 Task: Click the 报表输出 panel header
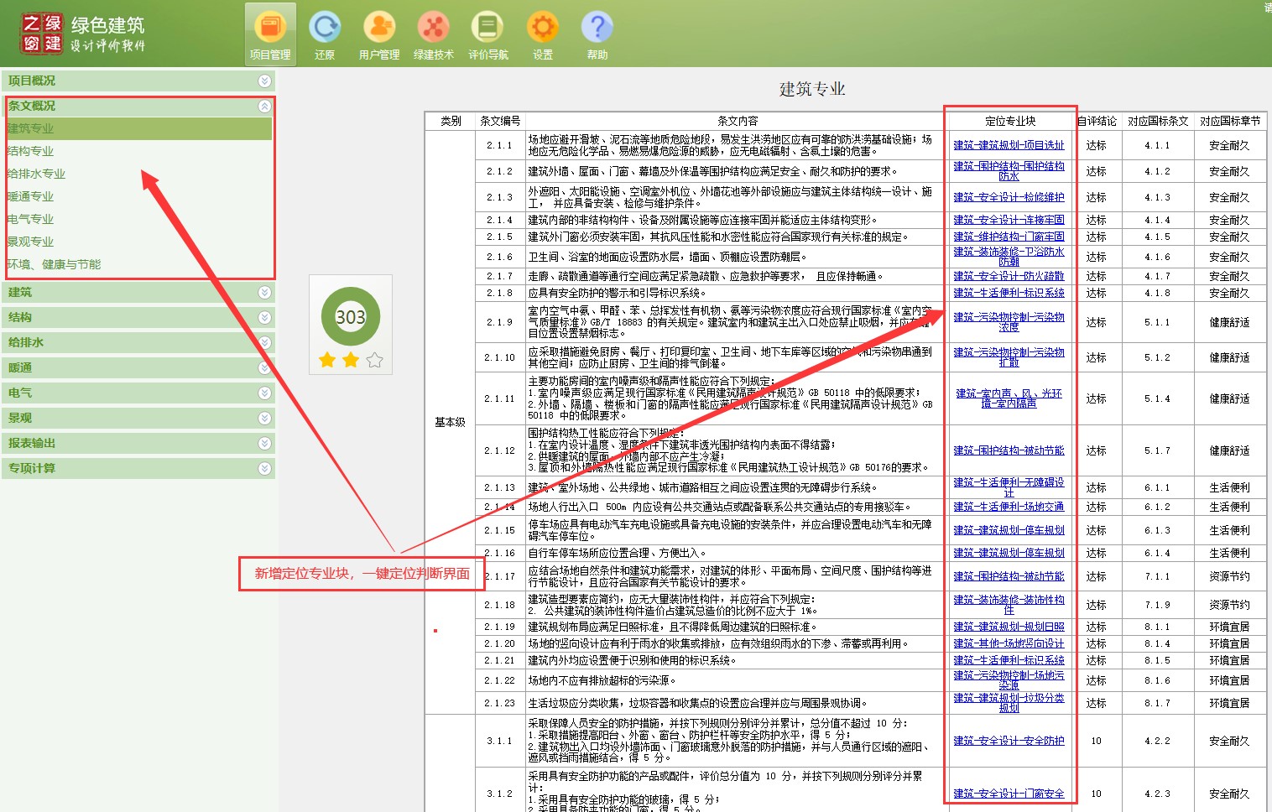tap(138, 443)
